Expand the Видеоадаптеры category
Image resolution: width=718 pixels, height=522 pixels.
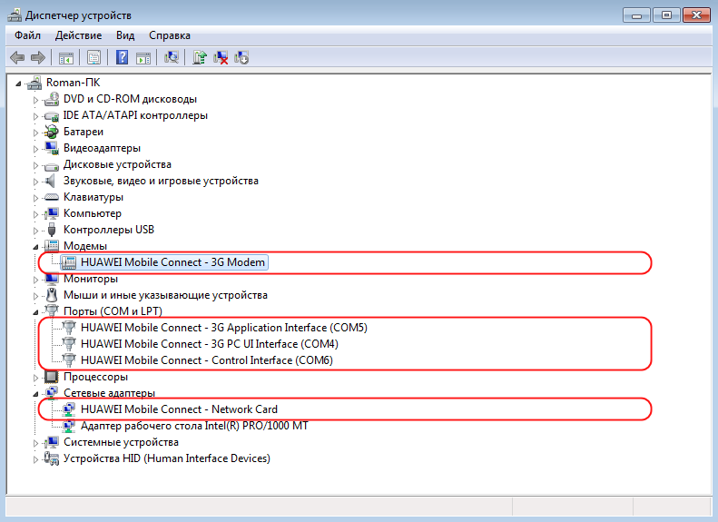(x=36, y=148)
